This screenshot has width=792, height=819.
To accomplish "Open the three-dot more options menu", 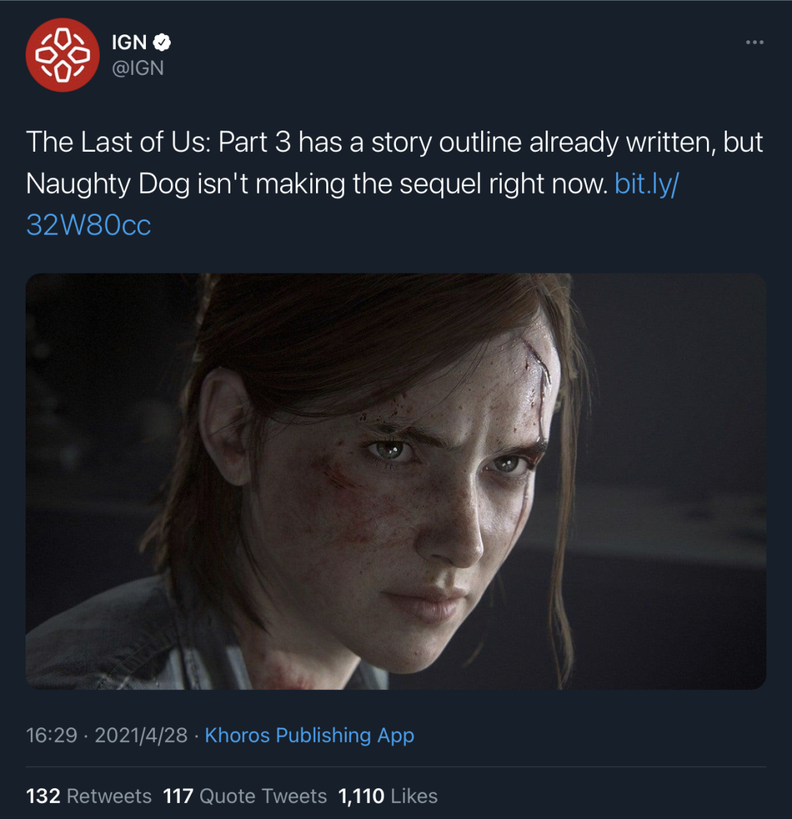I will [754, 43].
